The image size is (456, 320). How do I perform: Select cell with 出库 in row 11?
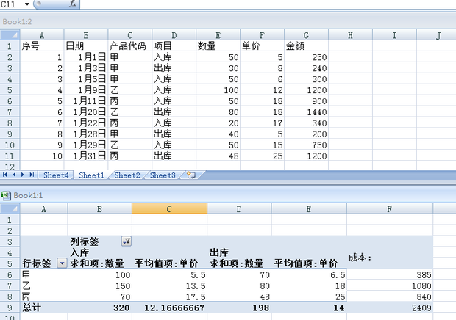[174, 156]
